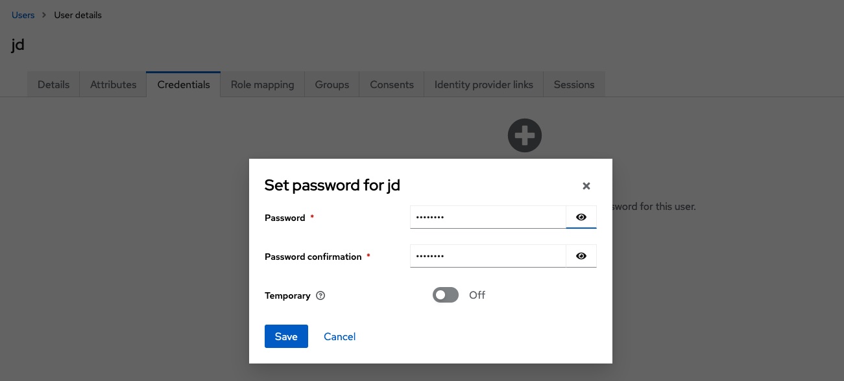Click the plus icon behind dialog

524,136
